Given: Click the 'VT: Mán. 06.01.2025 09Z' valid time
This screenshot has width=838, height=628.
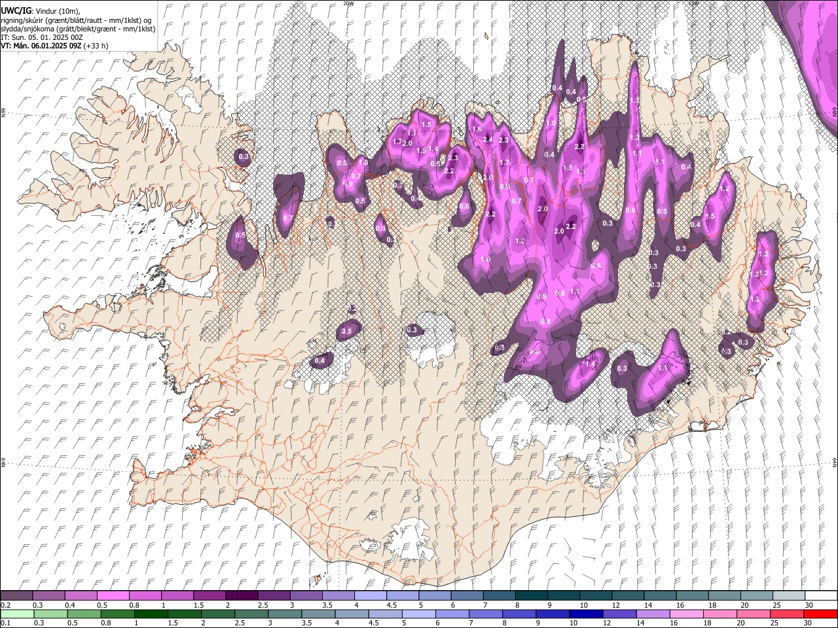Looking at the screenshot, I should point(41,46).
